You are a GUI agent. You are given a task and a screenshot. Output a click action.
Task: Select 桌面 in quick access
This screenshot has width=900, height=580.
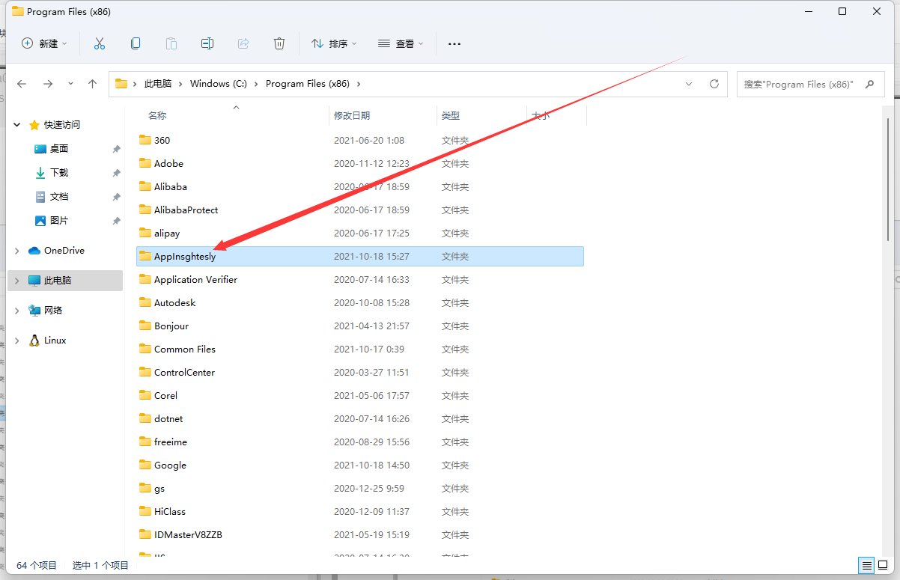pos(59,149)
